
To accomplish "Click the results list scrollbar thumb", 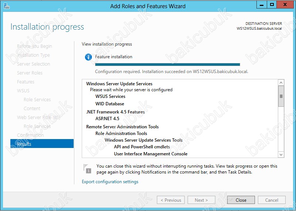I will coord(281,96).
